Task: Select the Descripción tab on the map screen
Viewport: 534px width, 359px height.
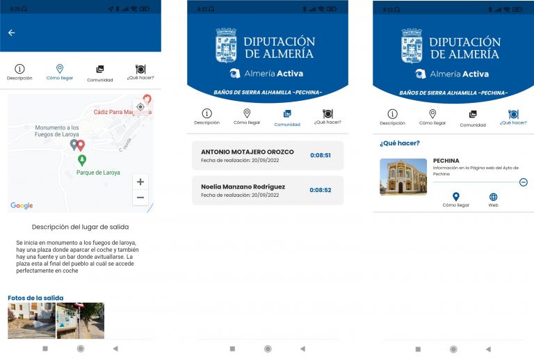Action: [x=19, y=72]
